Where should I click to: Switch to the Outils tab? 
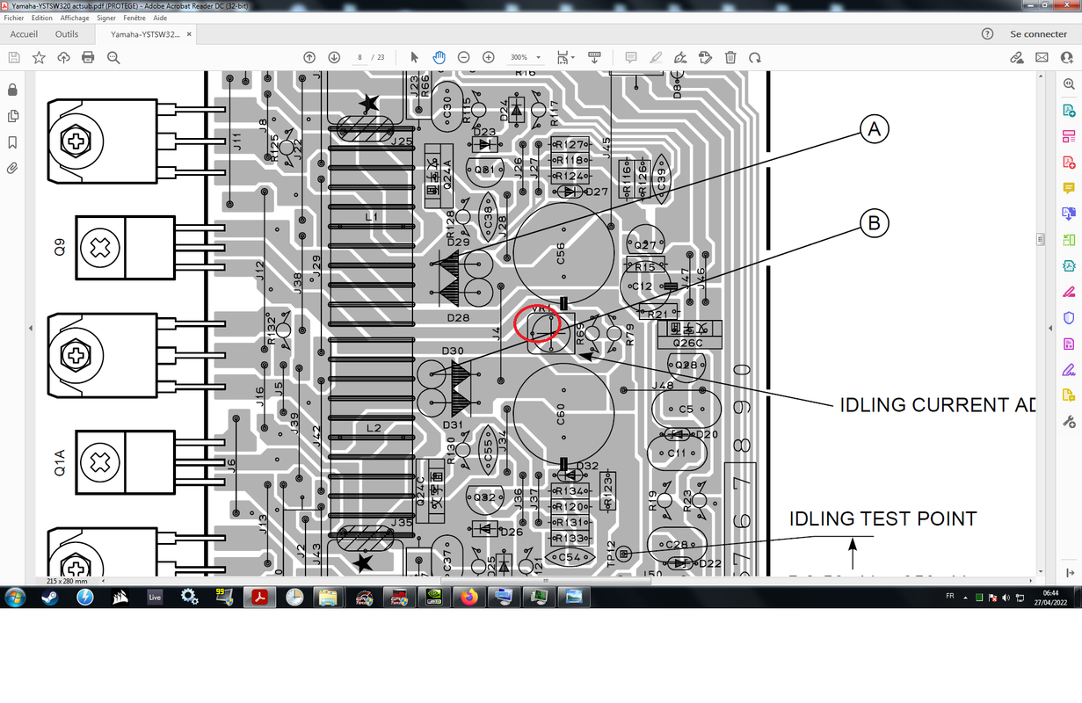[67, 34]
